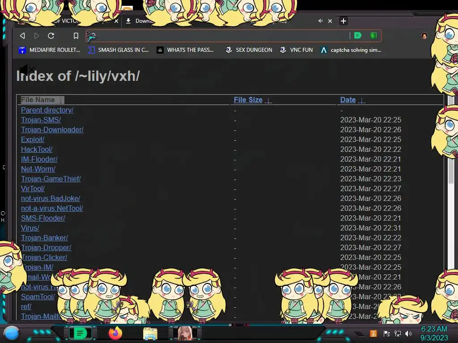Open the VirTool folder
This screenshot has width=458, height=343.
point(33,189)
